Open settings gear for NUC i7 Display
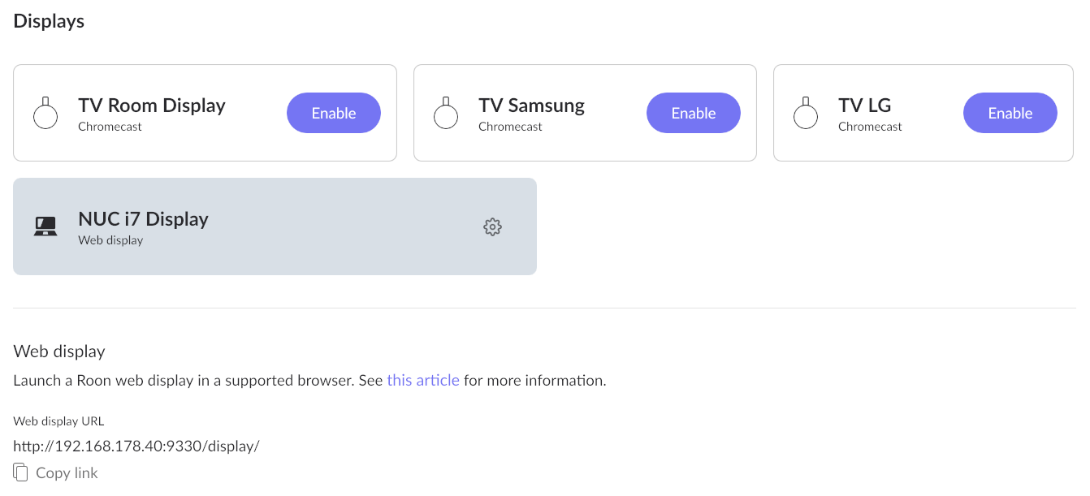 [x=492, y=226]
